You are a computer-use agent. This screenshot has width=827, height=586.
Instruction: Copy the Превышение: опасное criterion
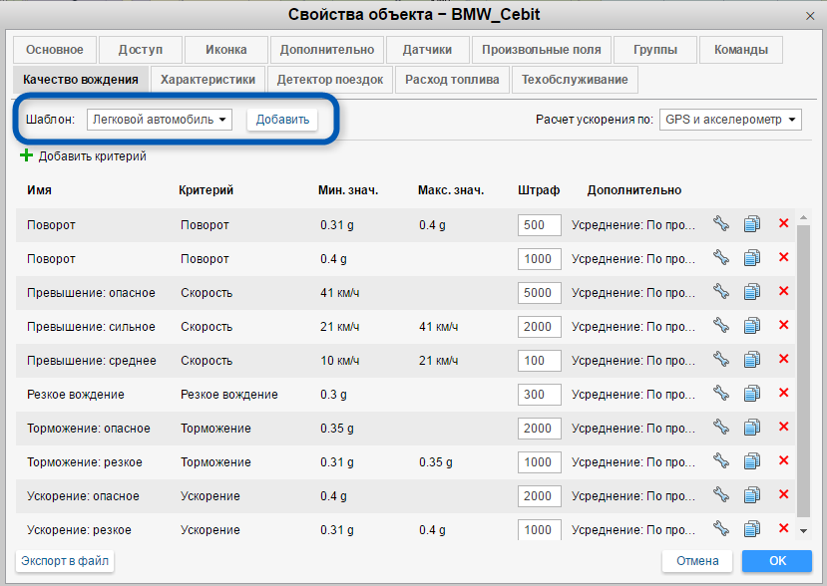coord(752,292)
